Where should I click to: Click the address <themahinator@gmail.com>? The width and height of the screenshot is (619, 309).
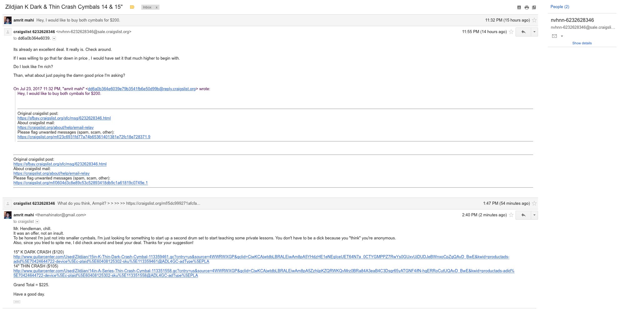point(61,215)
